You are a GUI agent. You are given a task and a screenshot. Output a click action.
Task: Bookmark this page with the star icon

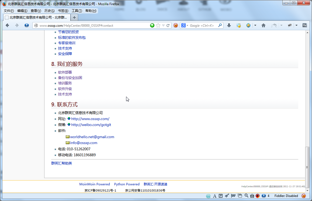(158, 25)
